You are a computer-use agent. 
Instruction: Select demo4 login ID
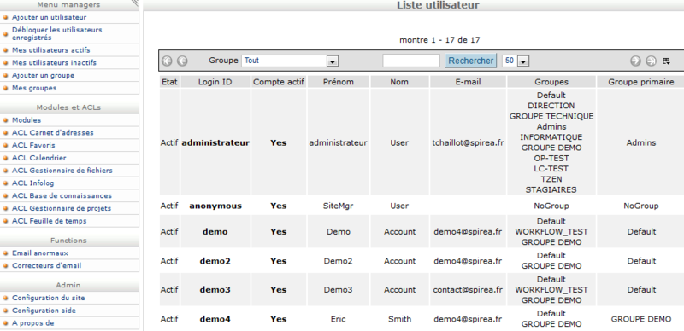pyautogui.click(x=215, y=319)
